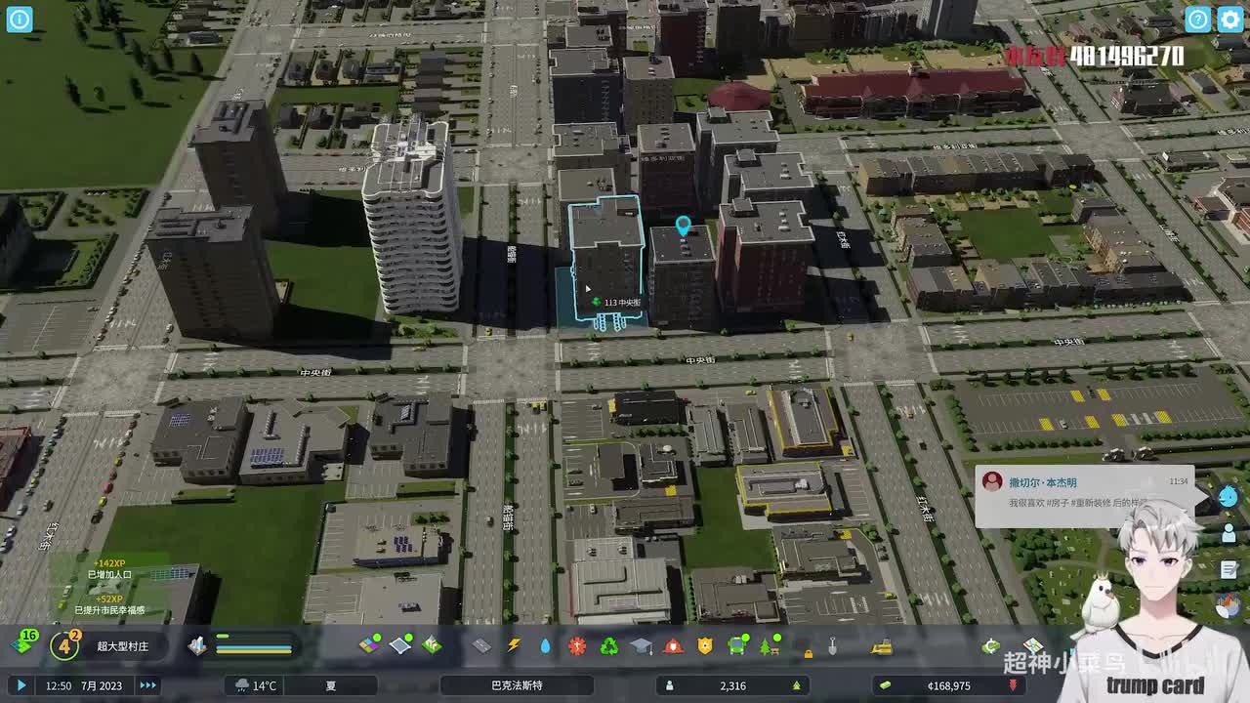This screenshot has height=703, width=1250.
Task: Open the help question mark button
Action: tap(1198, 19)
